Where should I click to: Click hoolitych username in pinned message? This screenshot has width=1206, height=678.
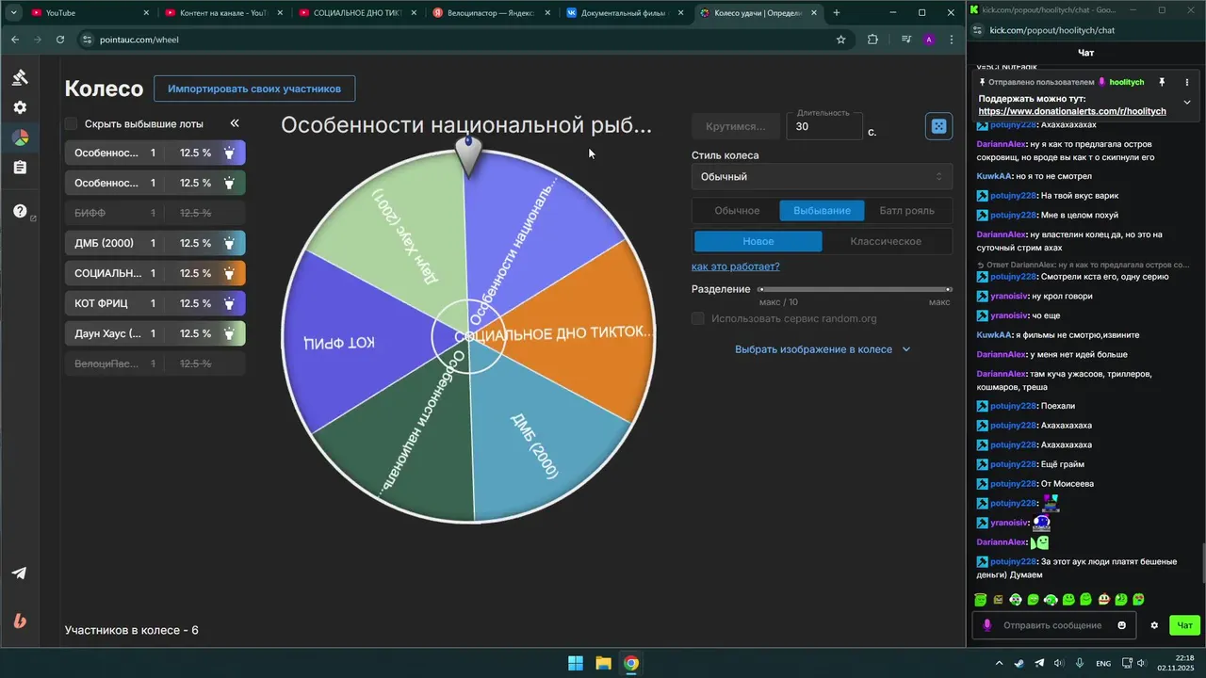point(1127,82)
